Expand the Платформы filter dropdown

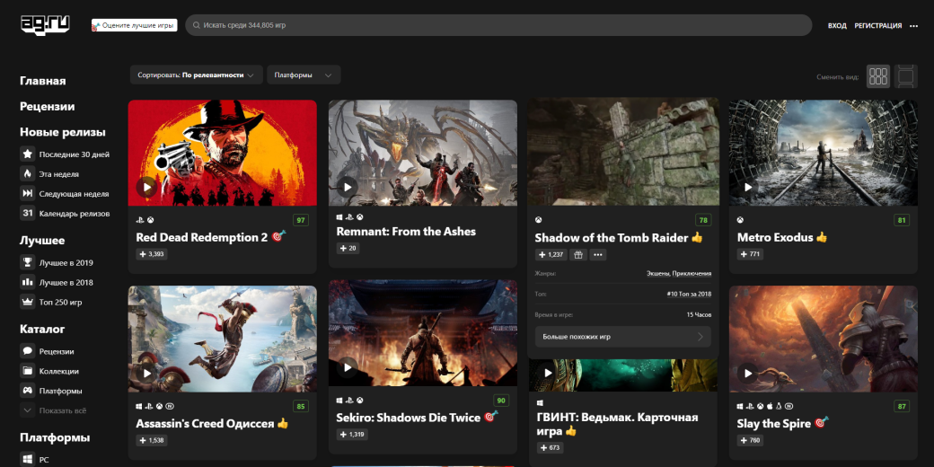(304, 75)
